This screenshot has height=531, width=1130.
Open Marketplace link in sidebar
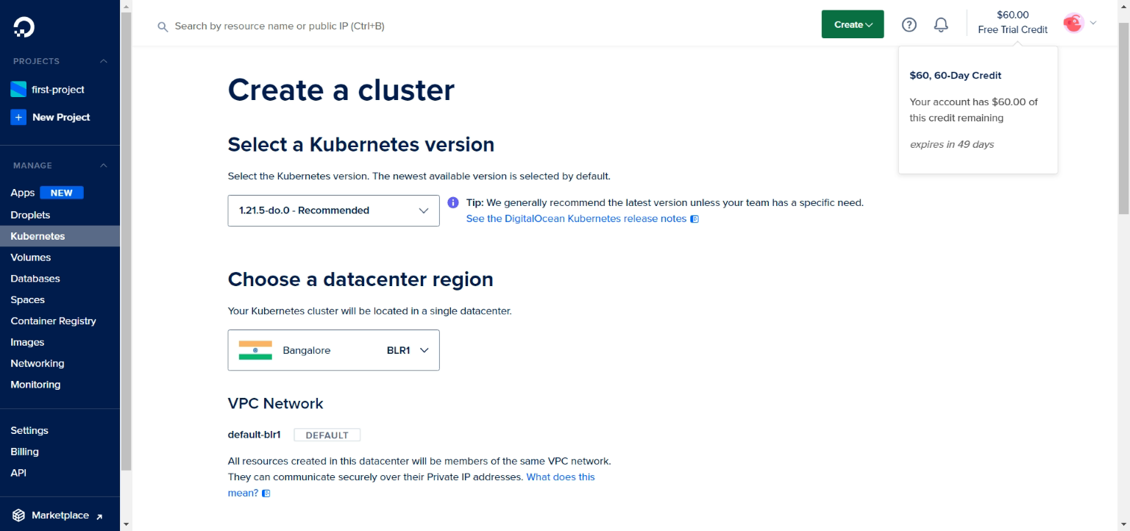tap(60, 516)
